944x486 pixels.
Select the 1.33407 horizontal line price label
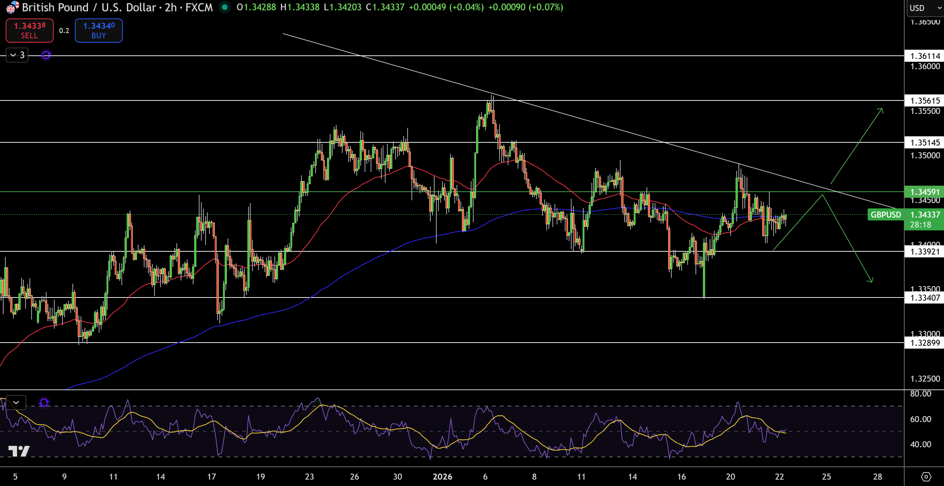click(924, 297)
